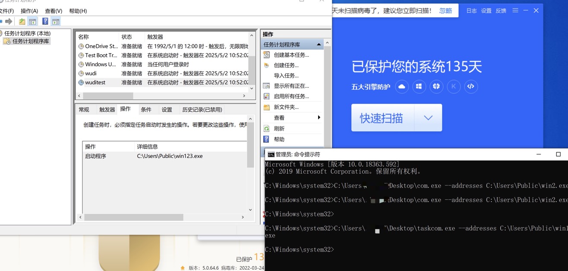Click the K engine protection icon
568x271 pixels.
click(x=454, y=86)
